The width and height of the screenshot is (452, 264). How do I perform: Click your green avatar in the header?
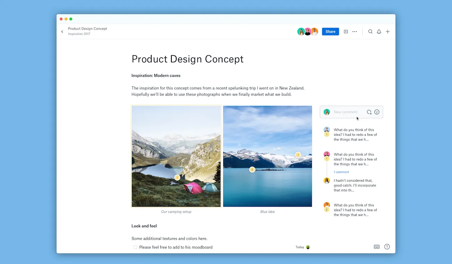click(301, 31)
